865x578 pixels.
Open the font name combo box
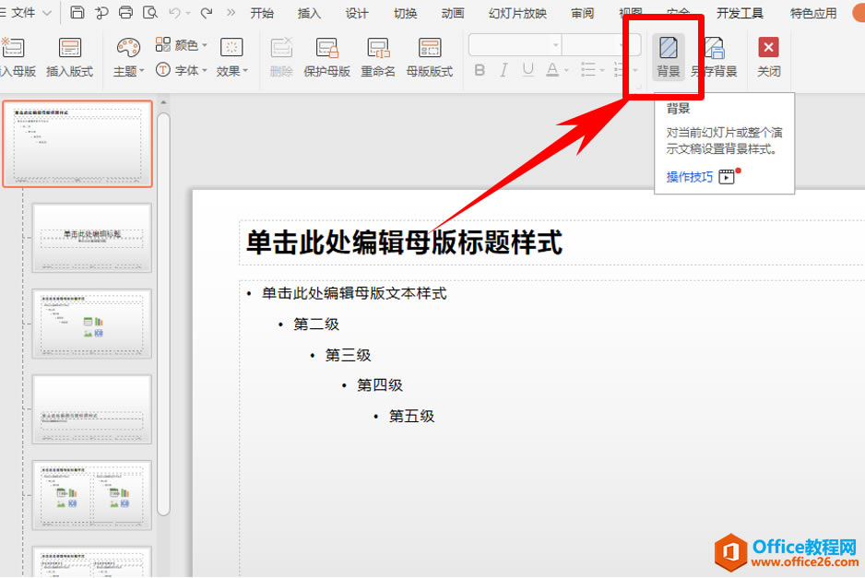click(x=515, y=44)
